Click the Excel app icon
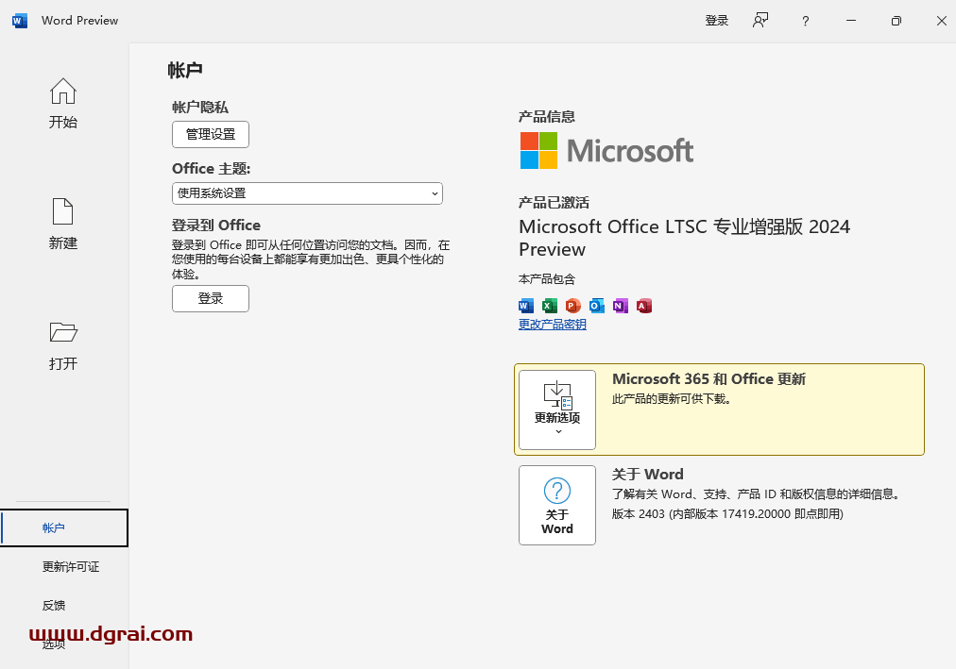 (x=550, y=306)
